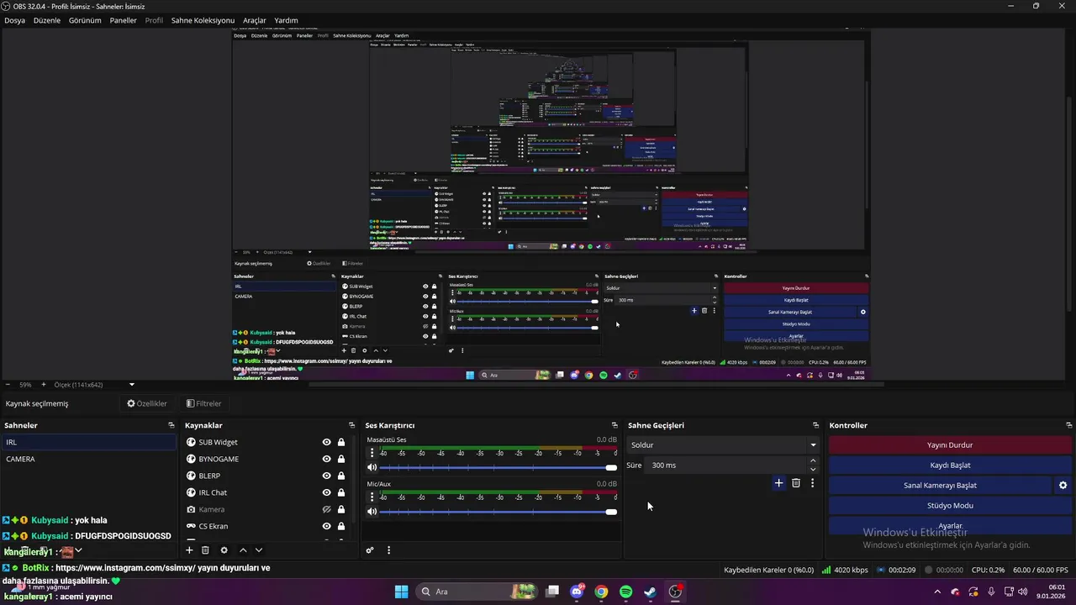Click Yayını Durdur to stop streaming

point(950,445)
